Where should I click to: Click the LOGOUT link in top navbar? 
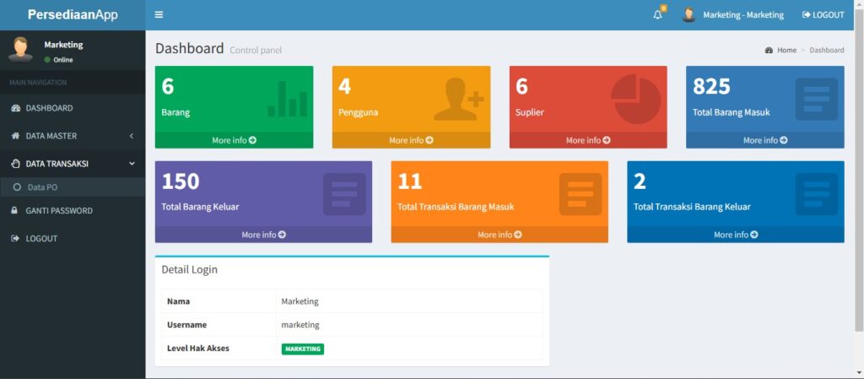823,15
